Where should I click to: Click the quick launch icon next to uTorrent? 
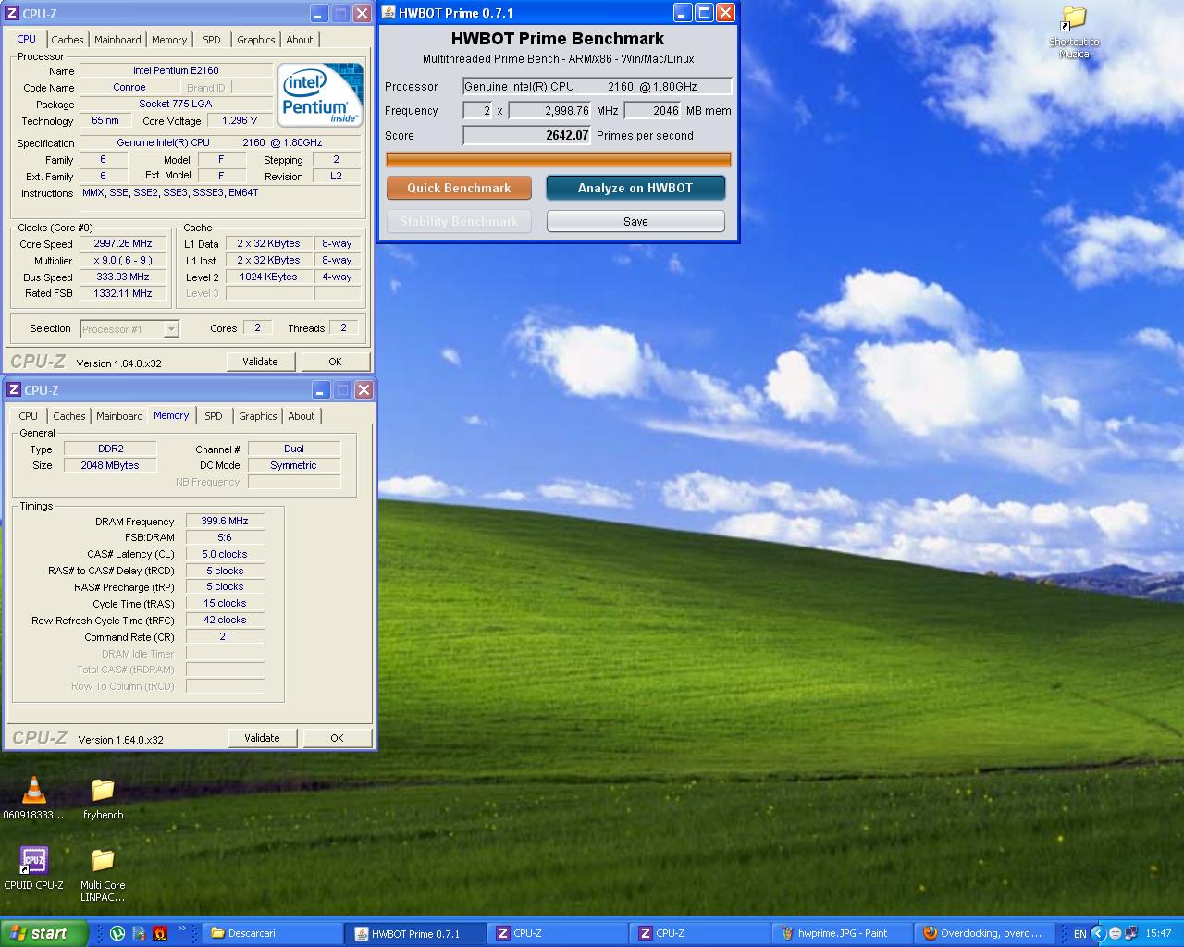point(139,933)
